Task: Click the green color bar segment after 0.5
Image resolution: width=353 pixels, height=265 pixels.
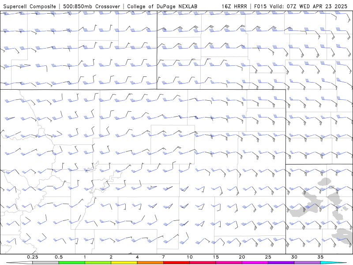Action: click(72, 263)
